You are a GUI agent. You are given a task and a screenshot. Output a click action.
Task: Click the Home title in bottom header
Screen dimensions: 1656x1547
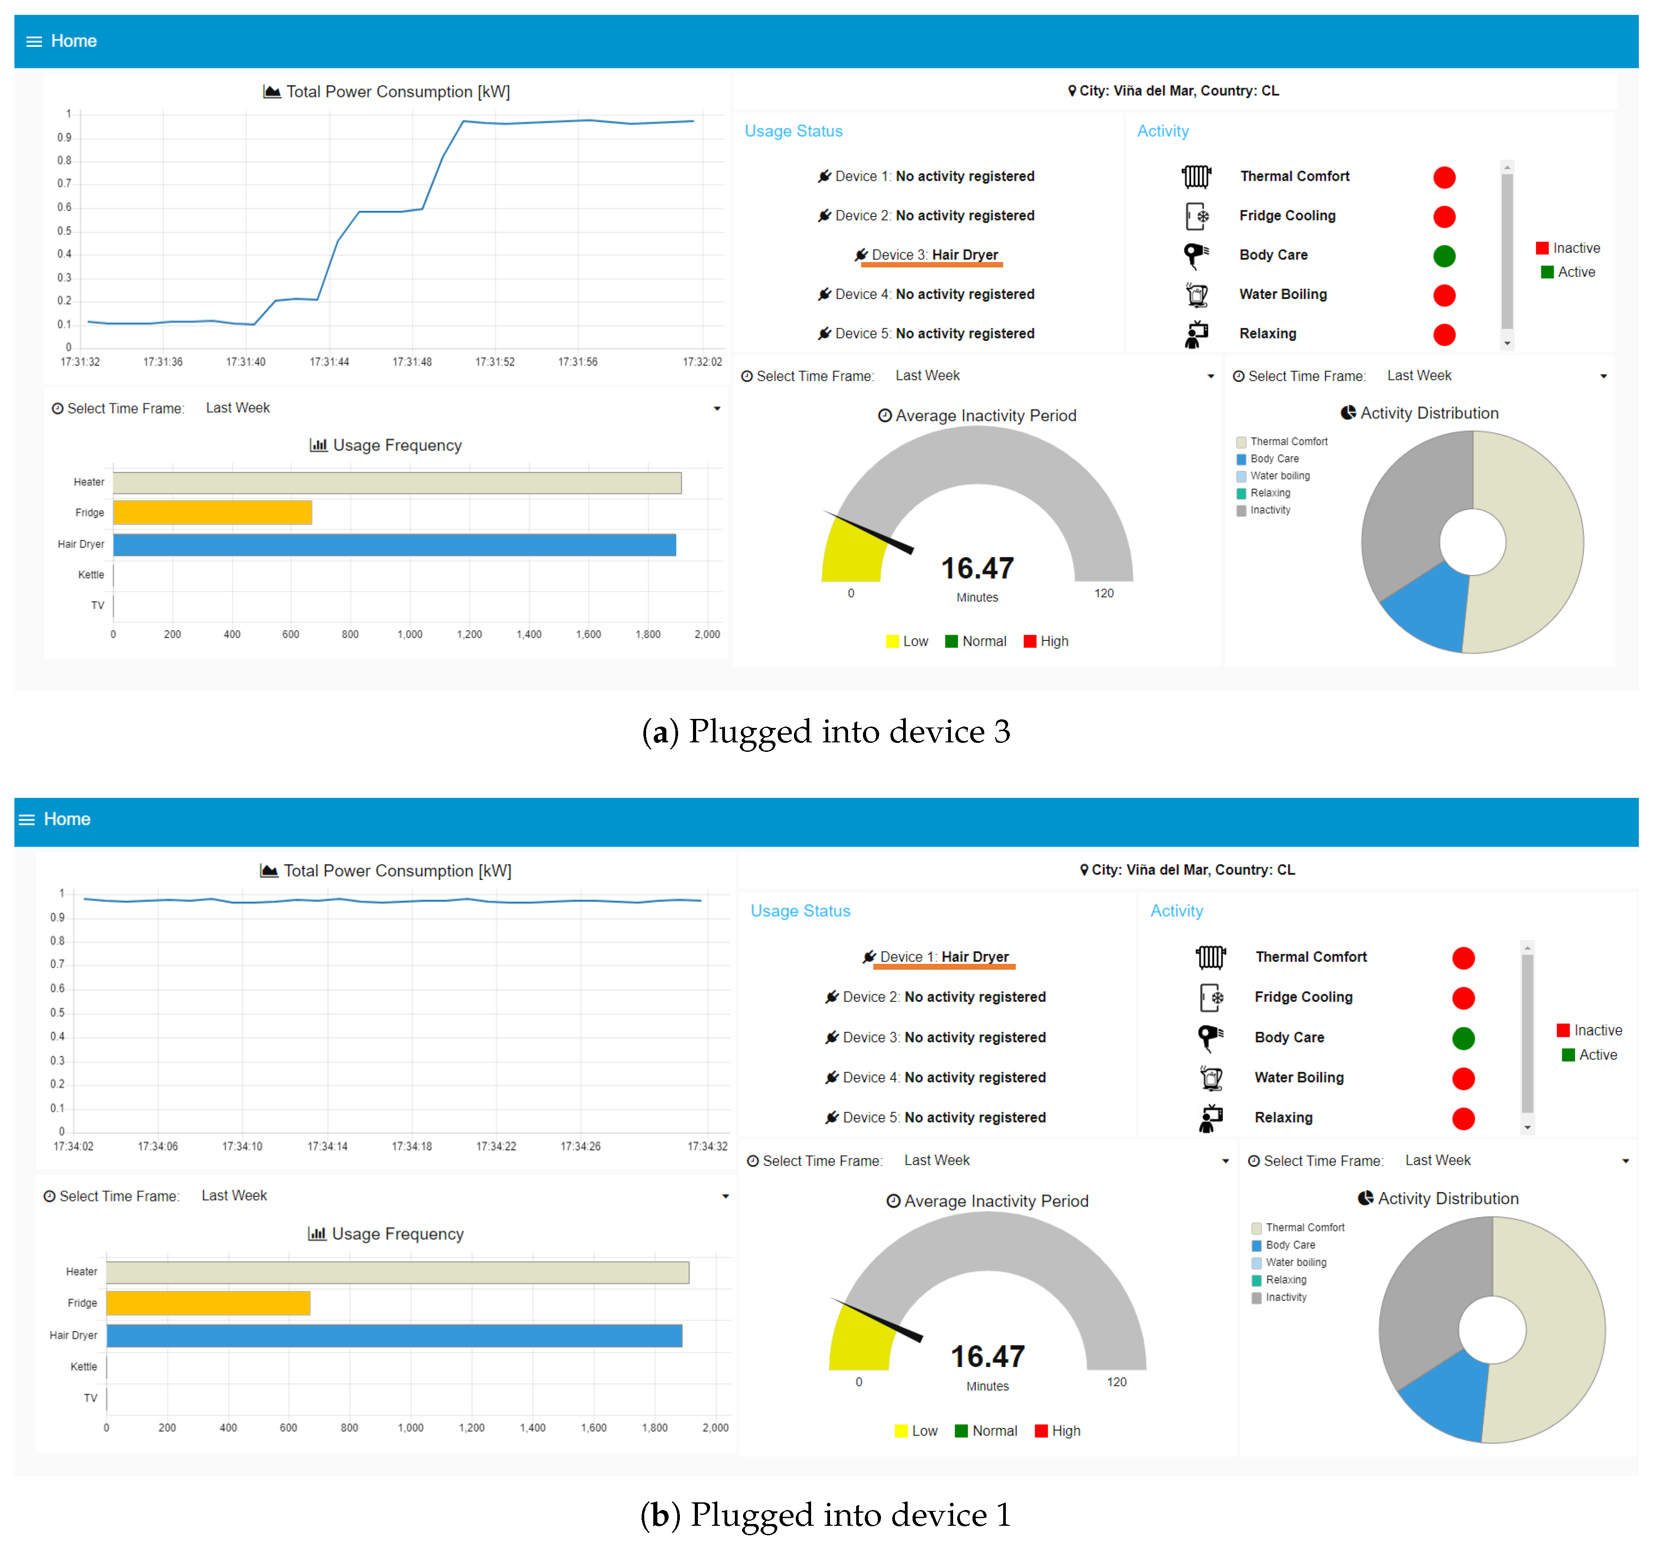(67, 820)
